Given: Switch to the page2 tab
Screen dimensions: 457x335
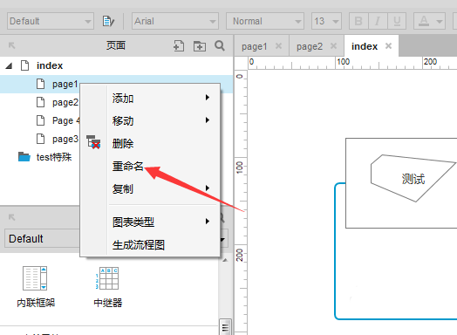Looking at the screenshot, I should [310, 46].
